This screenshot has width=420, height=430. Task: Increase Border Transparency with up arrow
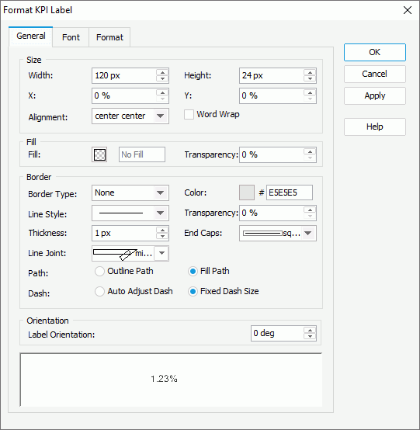310,210
